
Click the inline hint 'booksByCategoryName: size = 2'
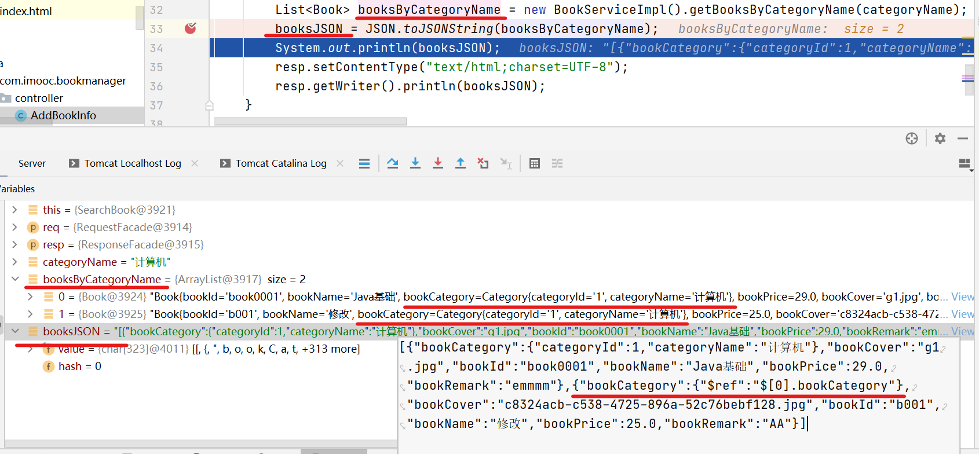click(x=791, y=29)
